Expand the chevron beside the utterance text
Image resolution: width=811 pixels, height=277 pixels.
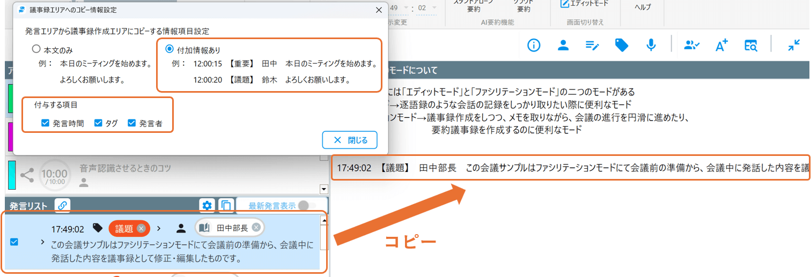(x=42, y=242)
